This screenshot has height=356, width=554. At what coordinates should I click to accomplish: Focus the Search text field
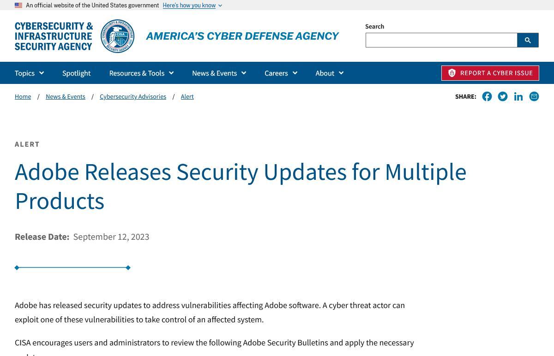point(441,40)
